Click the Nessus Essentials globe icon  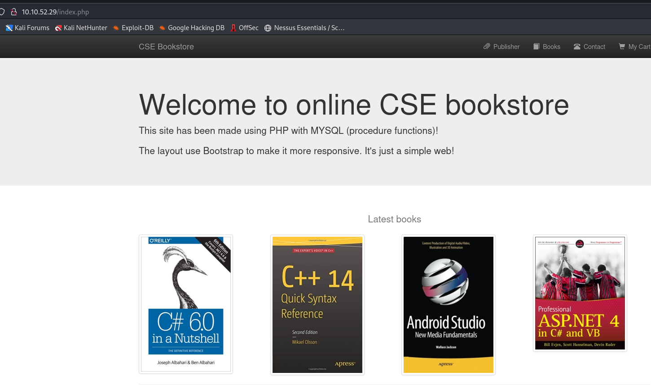click(x=268, y=28)
